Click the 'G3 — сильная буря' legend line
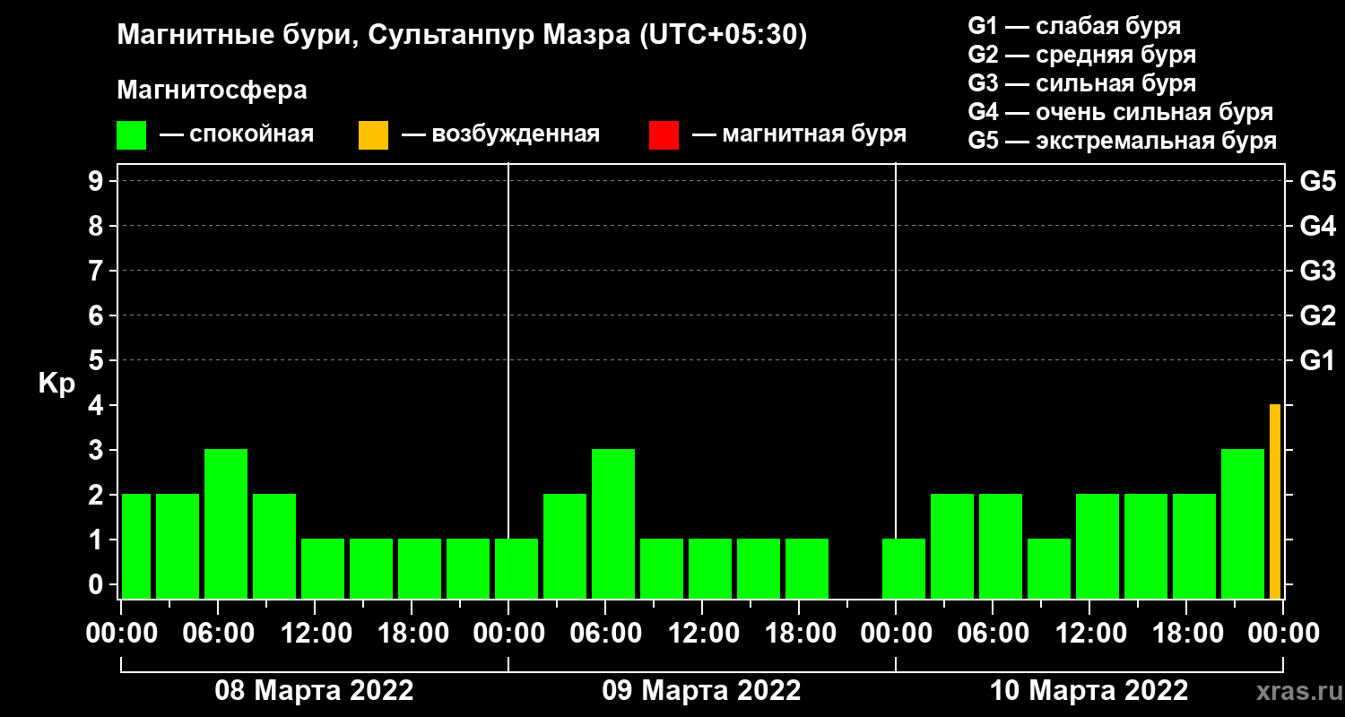 pyautogui.click(x=1082, y=83)
